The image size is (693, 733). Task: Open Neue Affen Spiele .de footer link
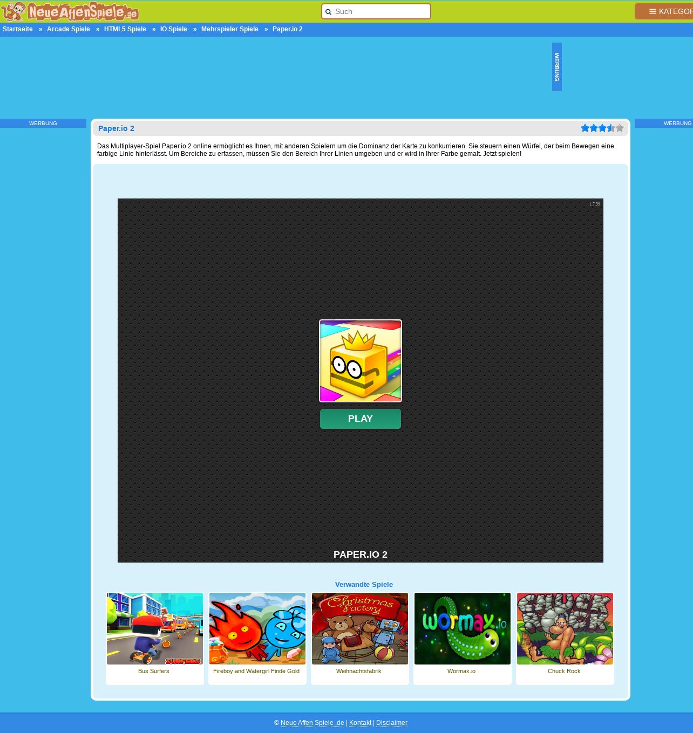coord(312,723)
